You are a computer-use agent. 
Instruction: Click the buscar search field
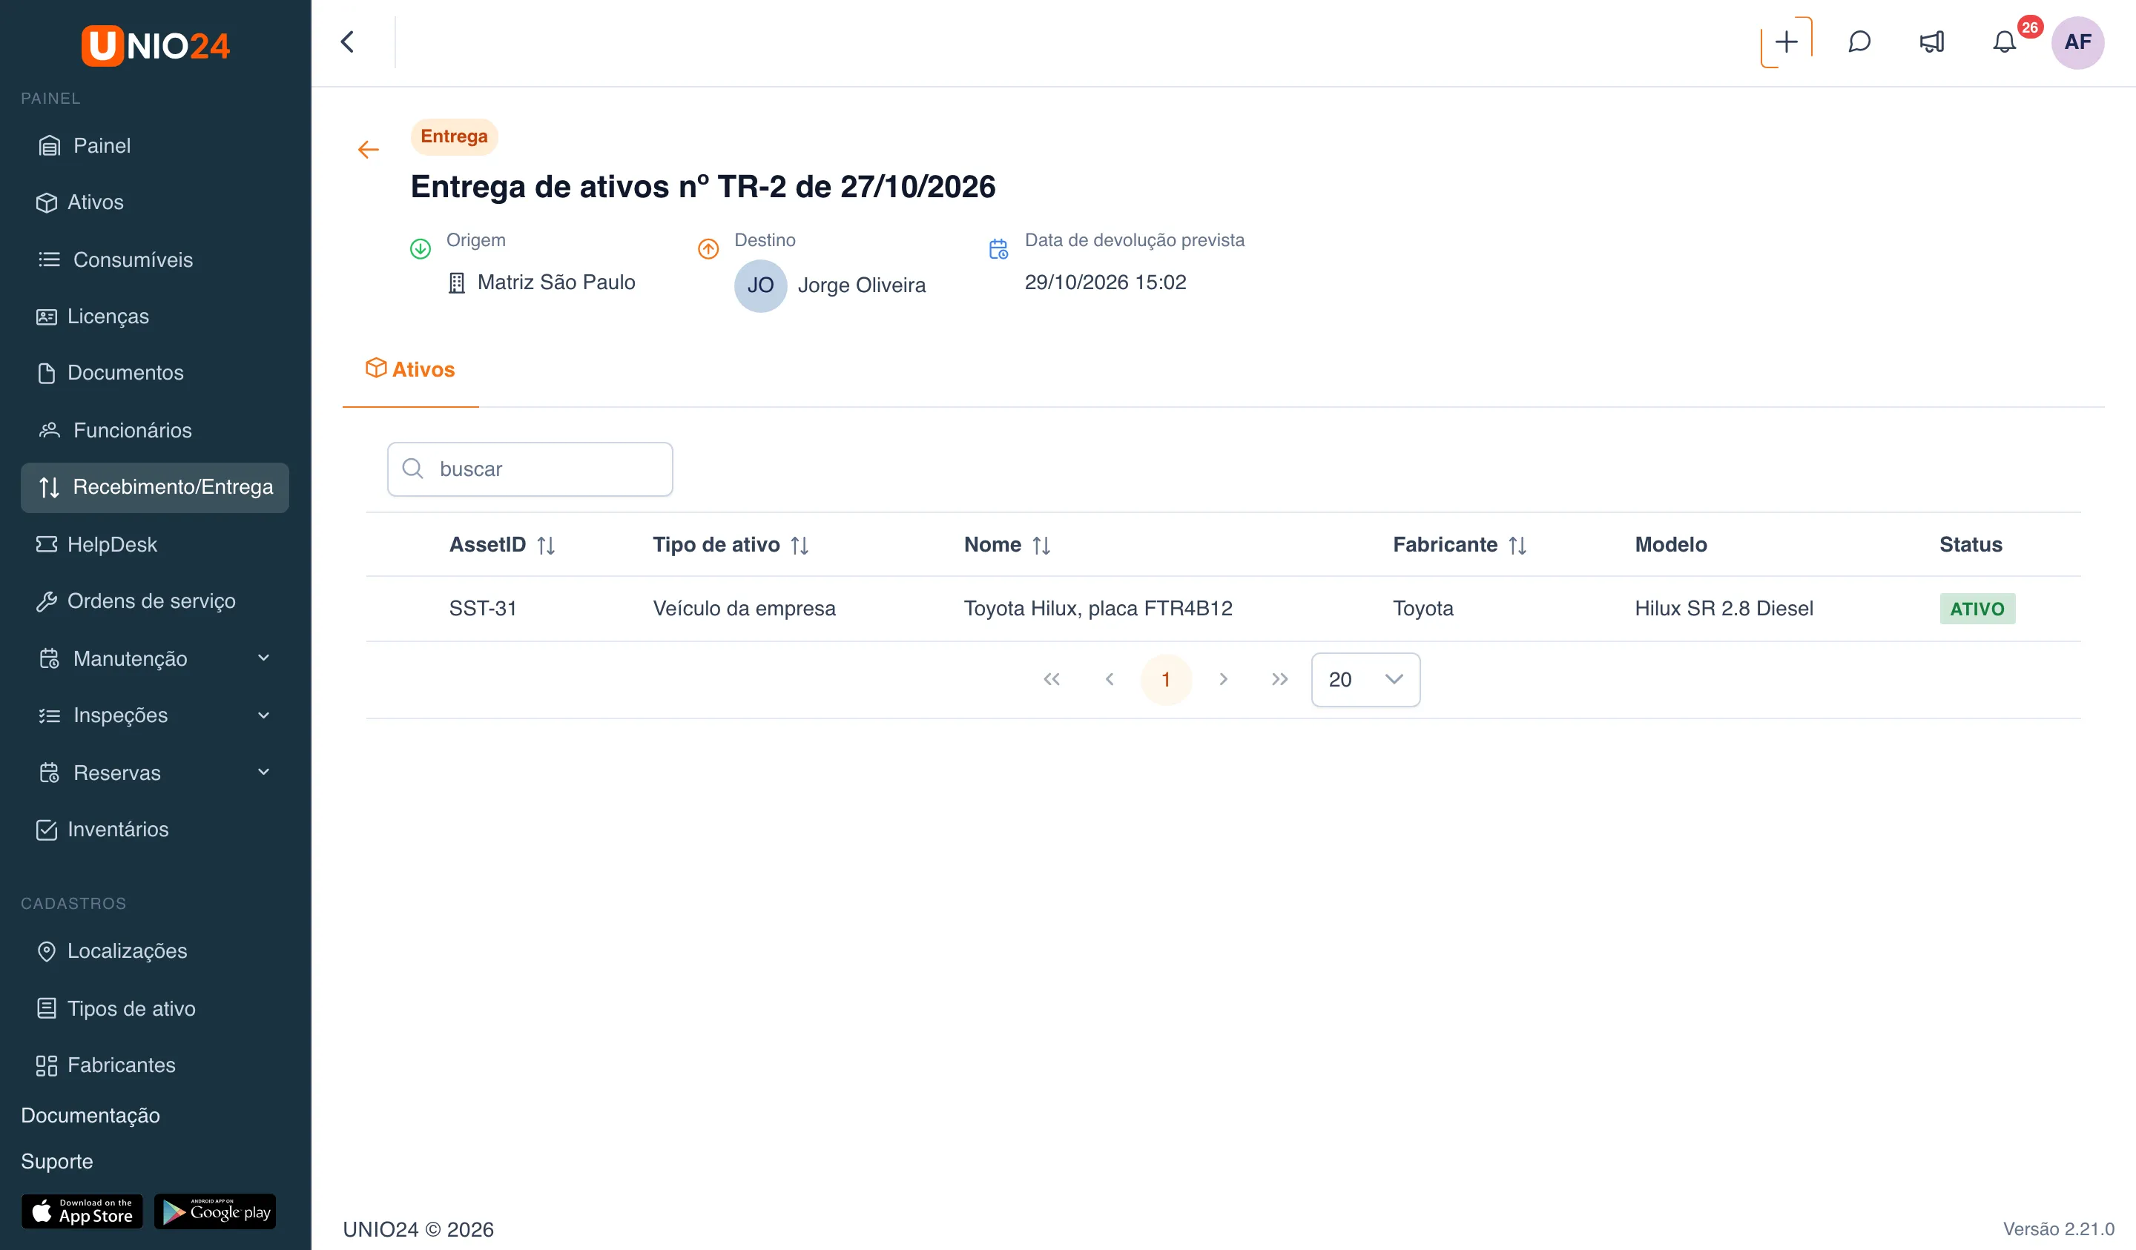[530, 469]
